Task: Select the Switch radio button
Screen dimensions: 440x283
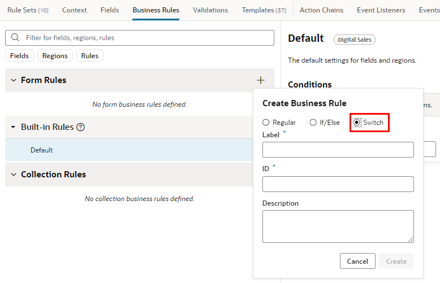Action: pos(357,123)
